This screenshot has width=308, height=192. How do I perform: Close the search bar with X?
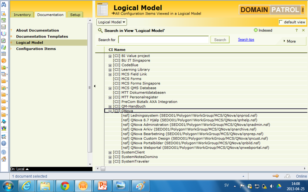tap(303, 30)
